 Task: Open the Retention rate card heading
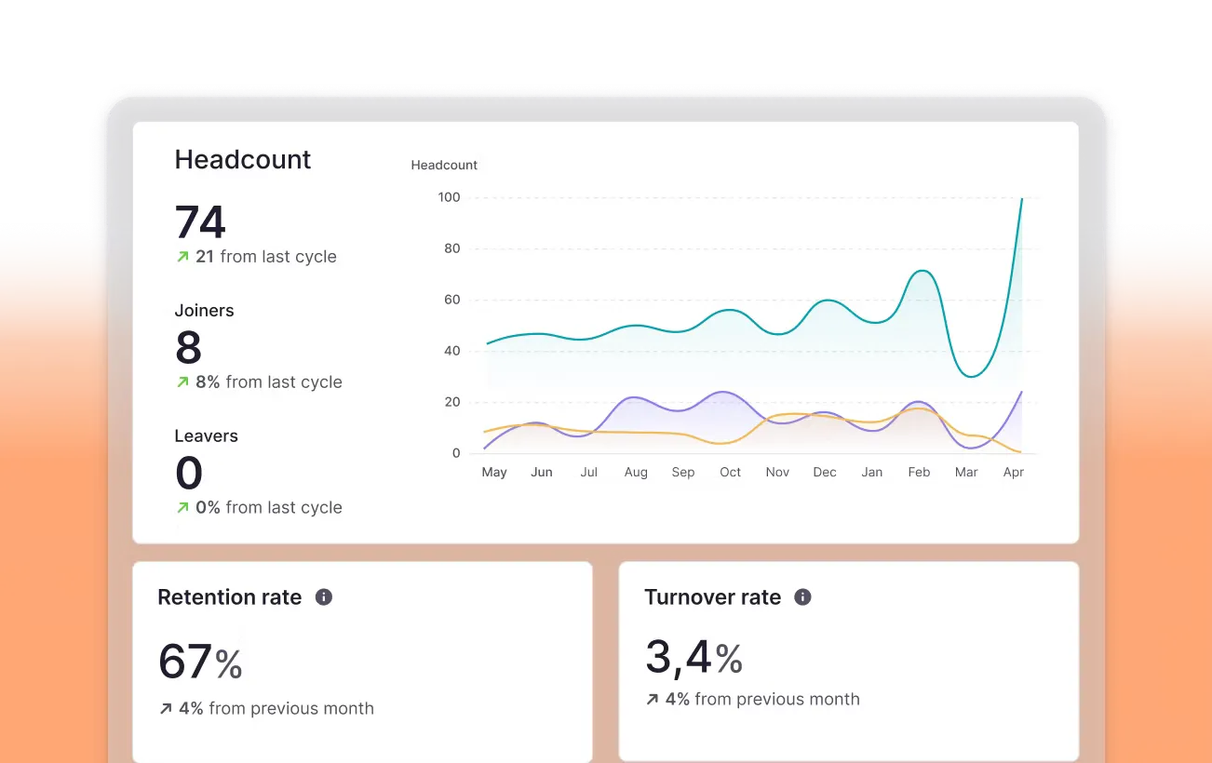[230, 597]
